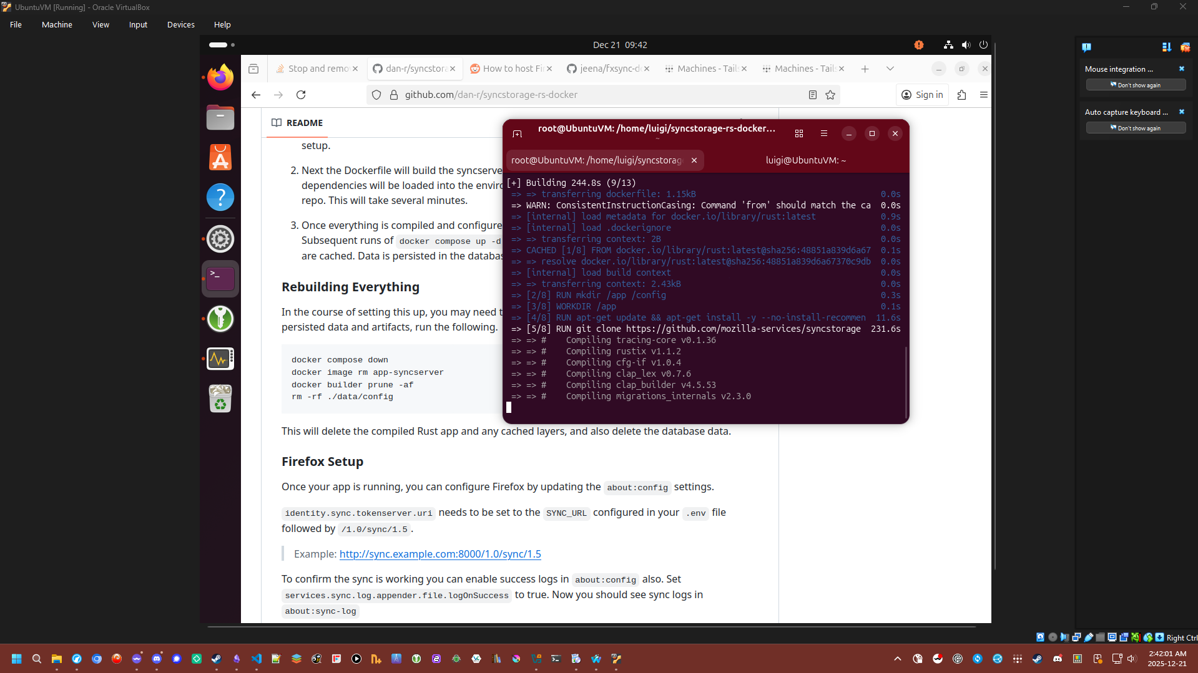1198x673 pixels.
Task: Launch Terminal from the Ubuntu dock
Action: [x=220, y=278]
